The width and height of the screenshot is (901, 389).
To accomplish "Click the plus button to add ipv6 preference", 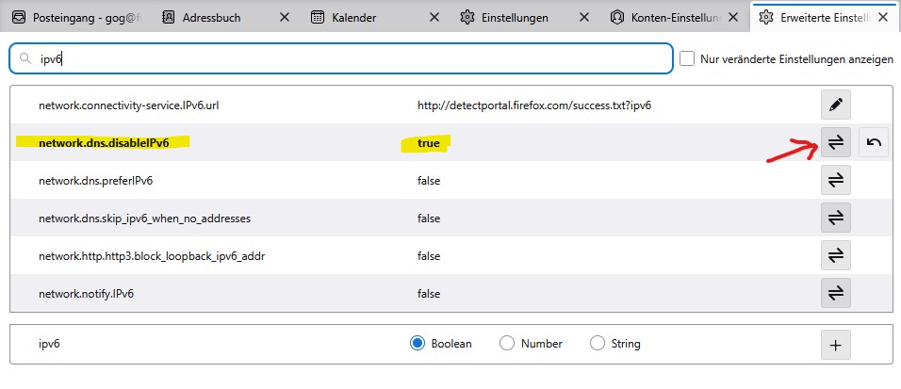I will (x=835, y=345).
